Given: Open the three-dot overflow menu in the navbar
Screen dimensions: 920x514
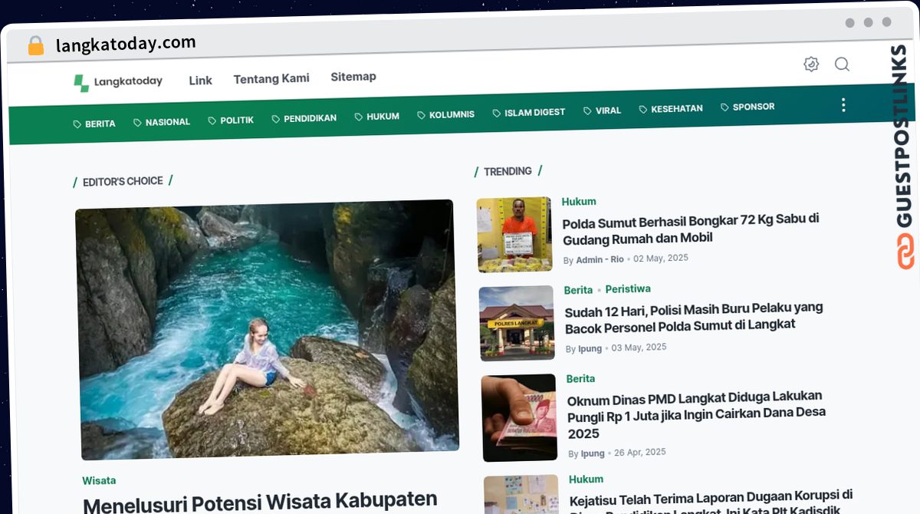Looking at the screenshot, I should tap(843, 104).
